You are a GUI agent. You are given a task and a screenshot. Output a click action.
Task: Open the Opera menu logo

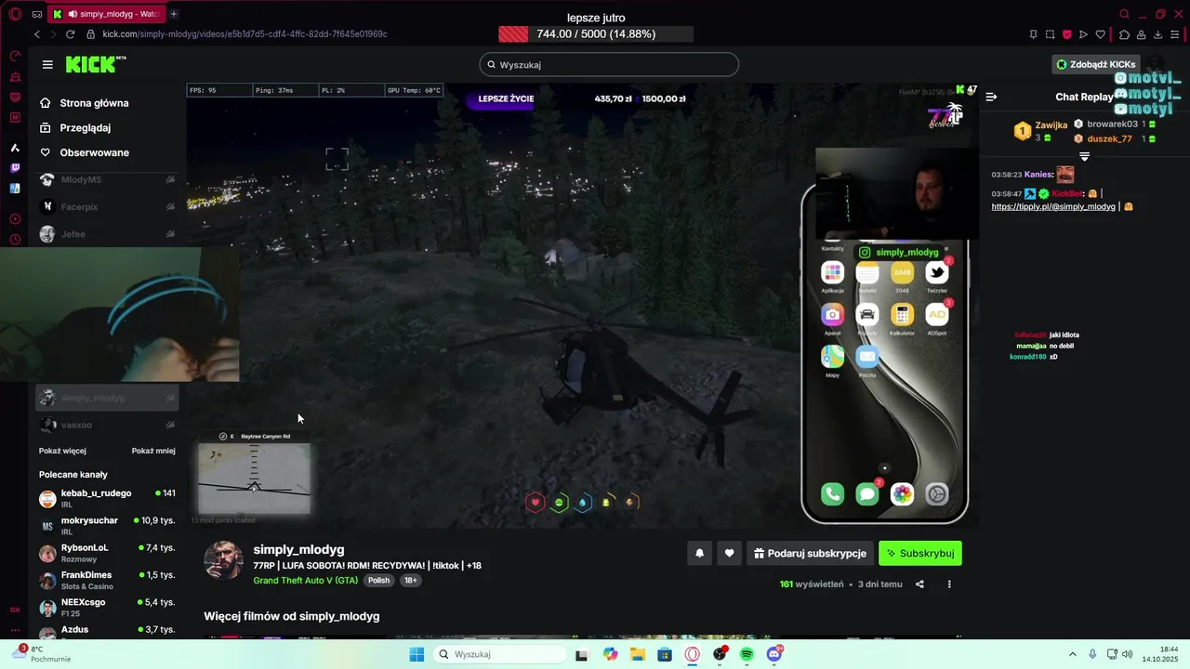(15, 14)
